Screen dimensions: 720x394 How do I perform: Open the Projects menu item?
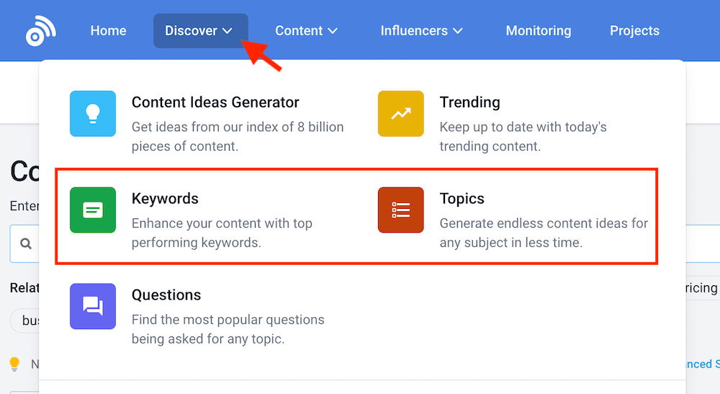(634, 31)
